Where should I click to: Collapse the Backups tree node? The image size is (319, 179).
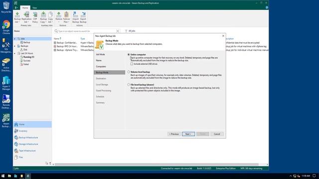click(x=14, y=46)
